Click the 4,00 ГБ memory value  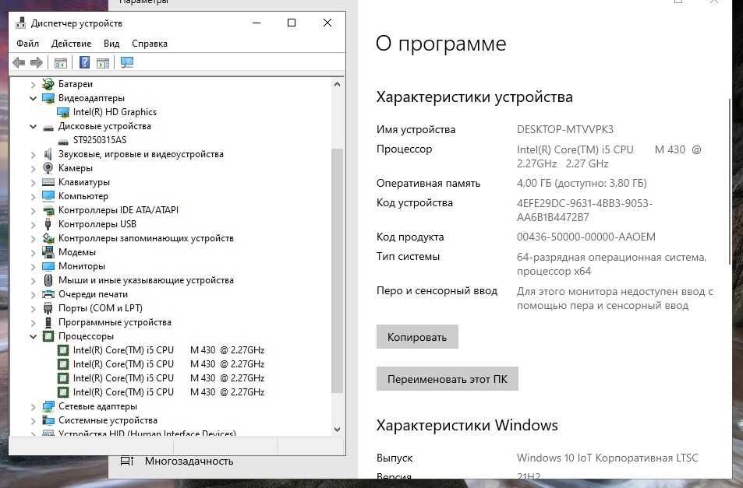point(582,184)
